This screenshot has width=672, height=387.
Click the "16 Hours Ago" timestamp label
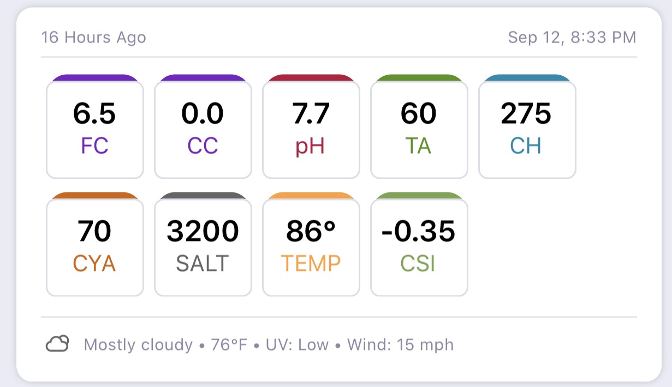(94, 38)
